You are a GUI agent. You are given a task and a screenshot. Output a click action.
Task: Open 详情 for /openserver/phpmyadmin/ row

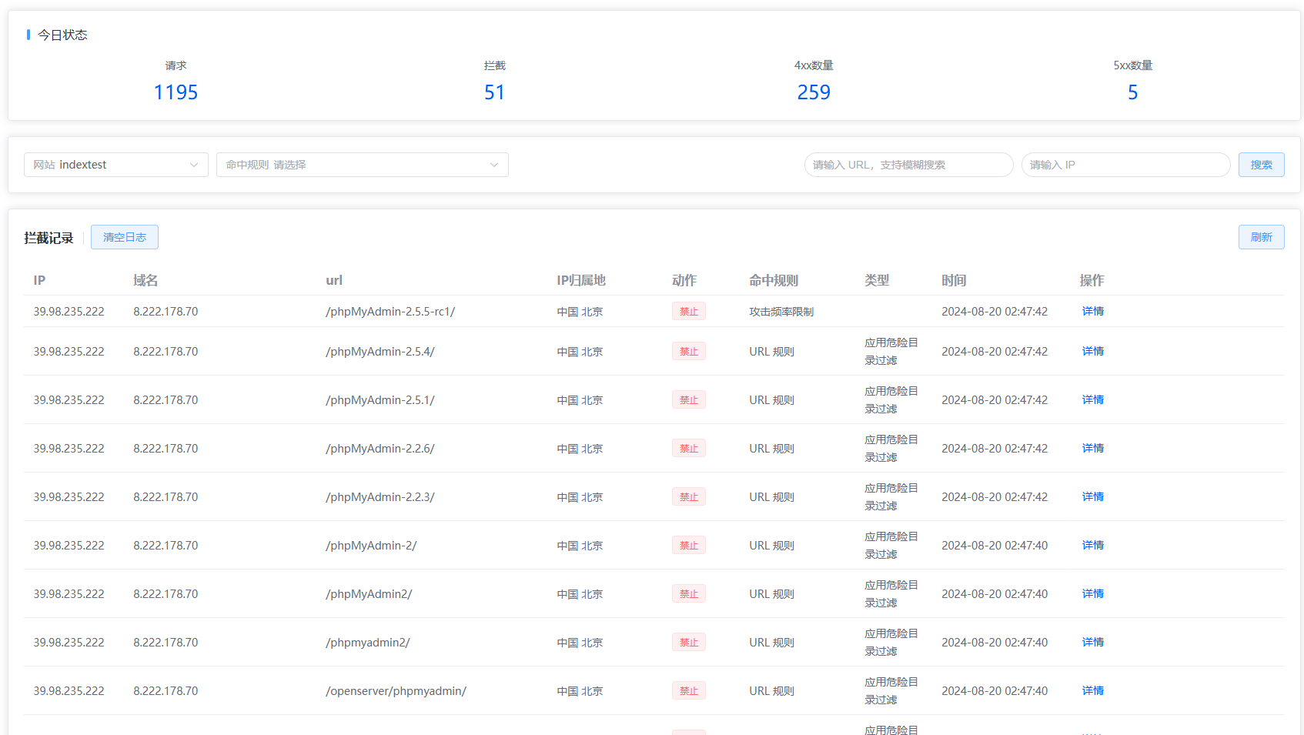point(1093,690)
